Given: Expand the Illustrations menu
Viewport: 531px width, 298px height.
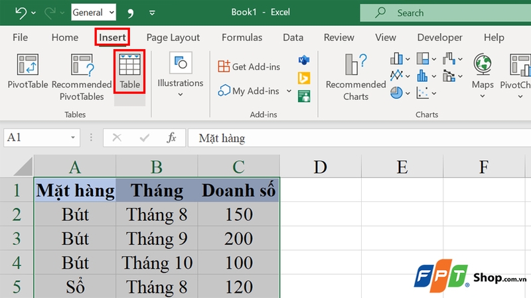Looking at the screenshot, I should click(x=181, y=74).
